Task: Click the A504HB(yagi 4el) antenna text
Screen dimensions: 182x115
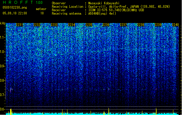Action: pos(102,14)
